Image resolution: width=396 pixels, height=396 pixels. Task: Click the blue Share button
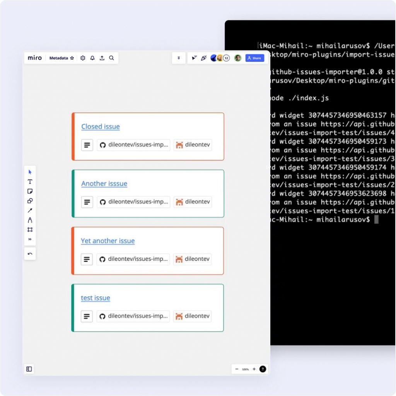254,58
